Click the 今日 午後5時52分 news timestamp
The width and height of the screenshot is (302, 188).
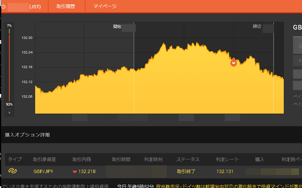tap(135, 186)
